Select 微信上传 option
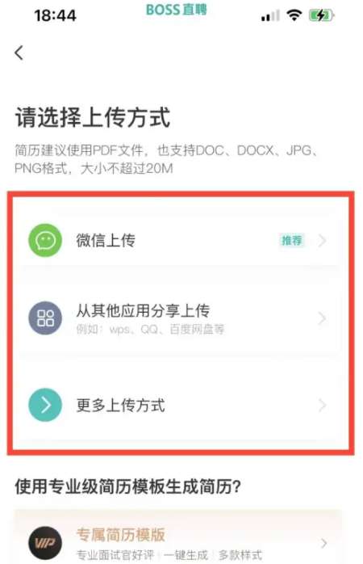The width and height of the screenshot is (363, 564). tap(180, 240)
